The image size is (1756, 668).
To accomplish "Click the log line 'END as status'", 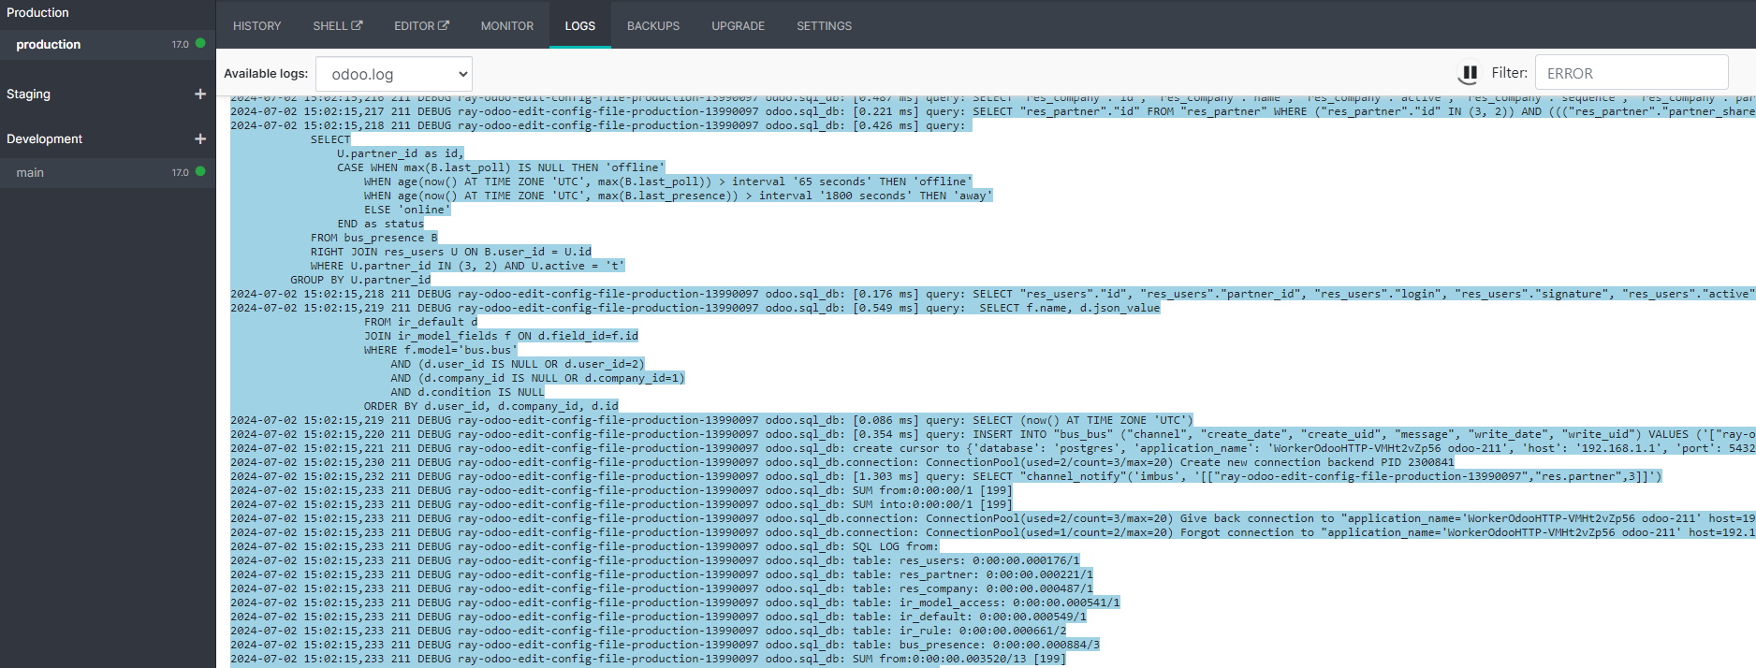I will click(x=381, y=224).
